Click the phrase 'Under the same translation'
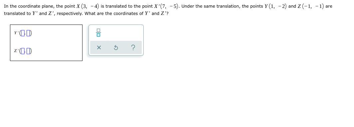 pyautogui.click(x=211, y=6)
